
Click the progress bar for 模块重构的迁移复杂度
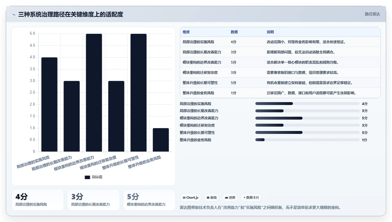tap(307, 125)
